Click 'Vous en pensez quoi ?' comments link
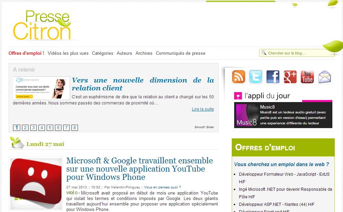The height and width of the screenshot is (212, 343). [x=162, y=187]
